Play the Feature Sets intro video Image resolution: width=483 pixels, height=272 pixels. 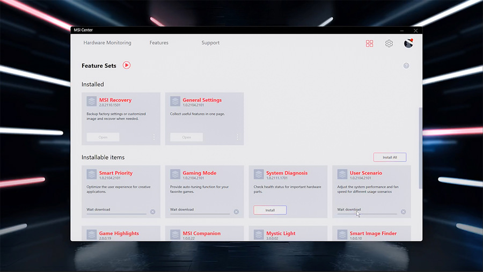click(127, 65)
